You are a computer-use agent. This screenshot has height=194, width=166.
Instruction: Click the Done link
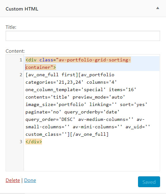[x=30, y=180]
